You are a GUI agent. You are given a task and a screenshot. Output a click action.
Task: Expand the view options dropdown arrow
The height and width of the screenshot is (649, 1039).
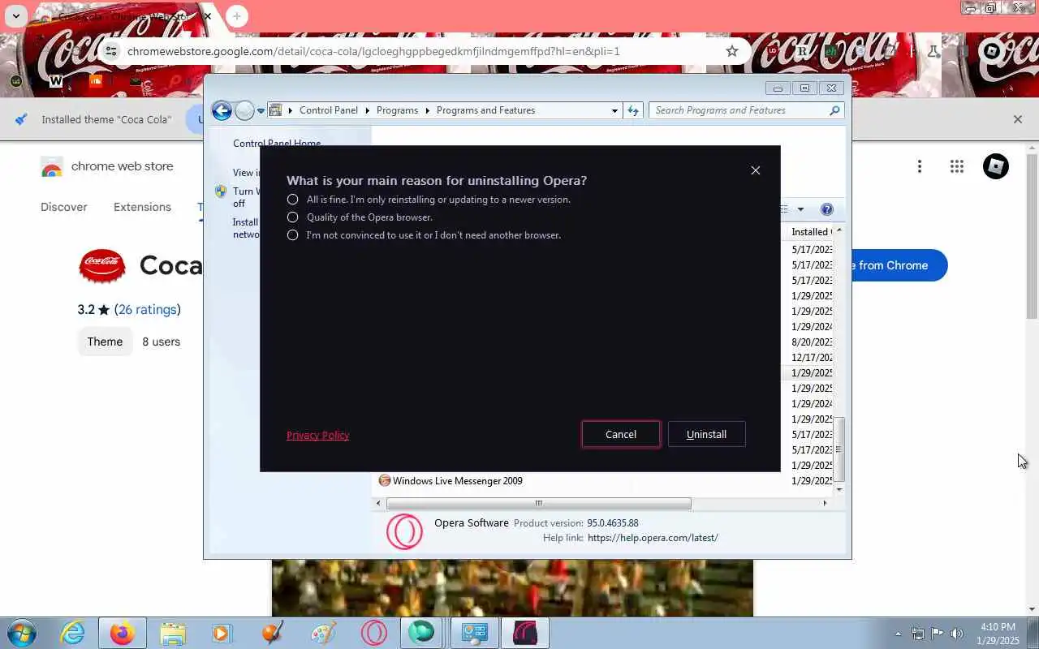(x=800, y=209)
